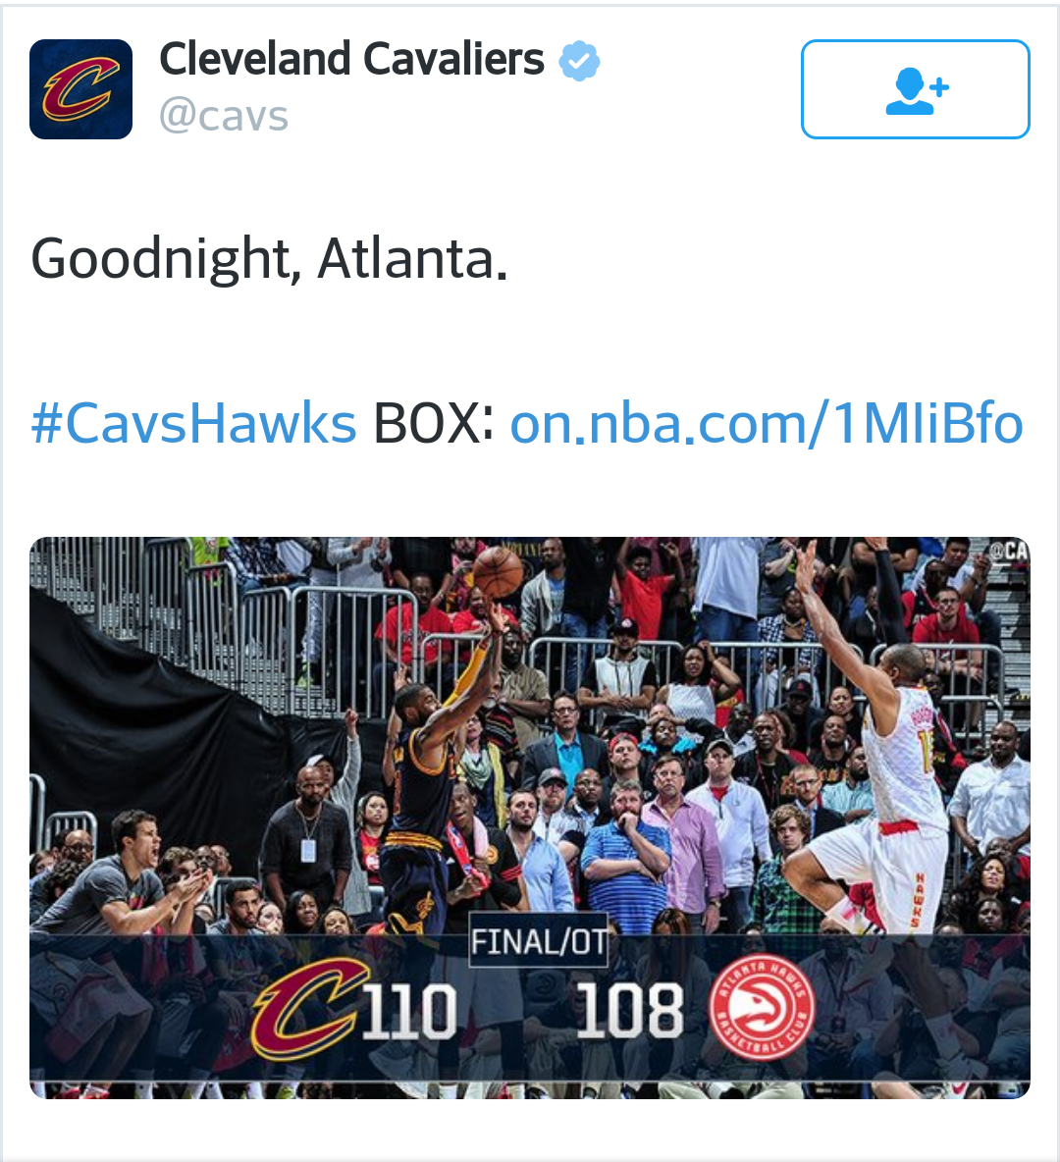Viewport: 1060px width, 1162px height.
Task: Click the "BOX:" text in the tweet
Action: [x=434, y=424]
